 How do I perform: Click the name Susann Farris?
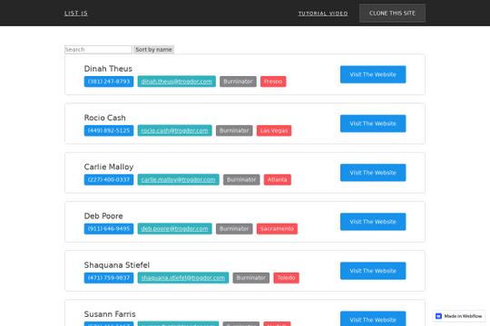click(110, 314)
